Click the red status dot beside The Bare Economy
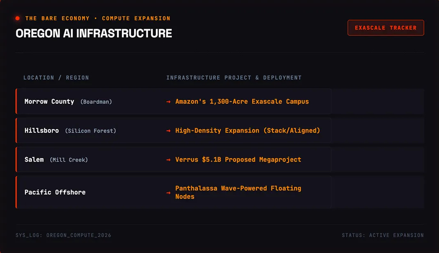The image size is (439, 253). click(x=18, y=18)
